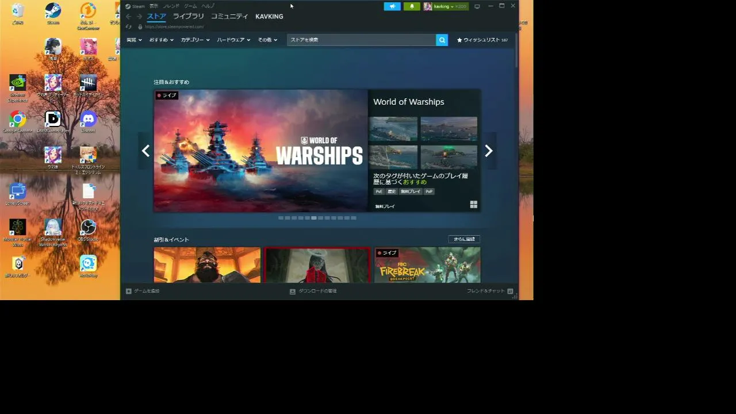
Task: Go forward with Steam forward arrow
Action: click(139, 16)
